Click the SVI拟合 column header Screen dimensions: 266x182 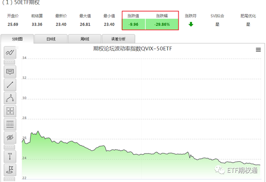pyautogui.click(x=217, y=16)
